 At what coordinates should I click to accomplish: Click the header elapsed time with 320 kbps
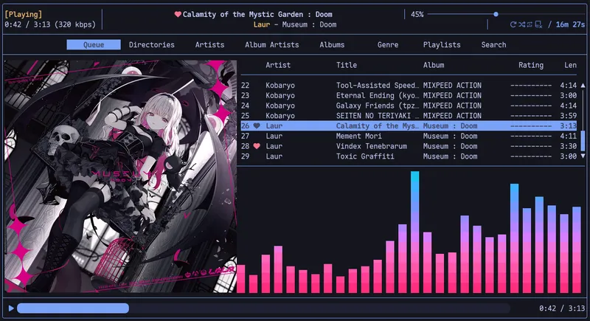tap(50, 24)
